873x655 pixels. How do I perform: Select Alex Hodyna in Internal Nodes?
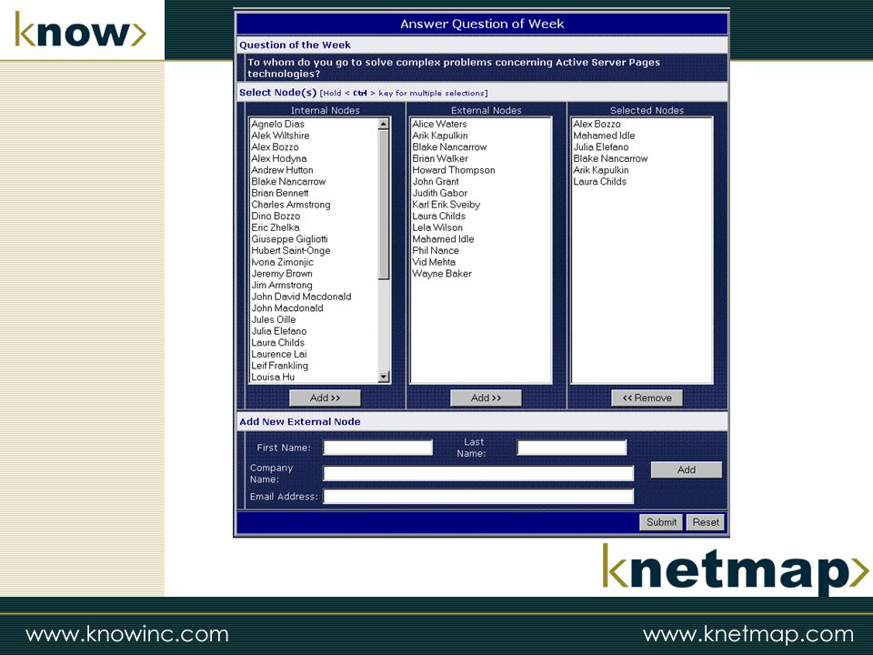[278, 158]
